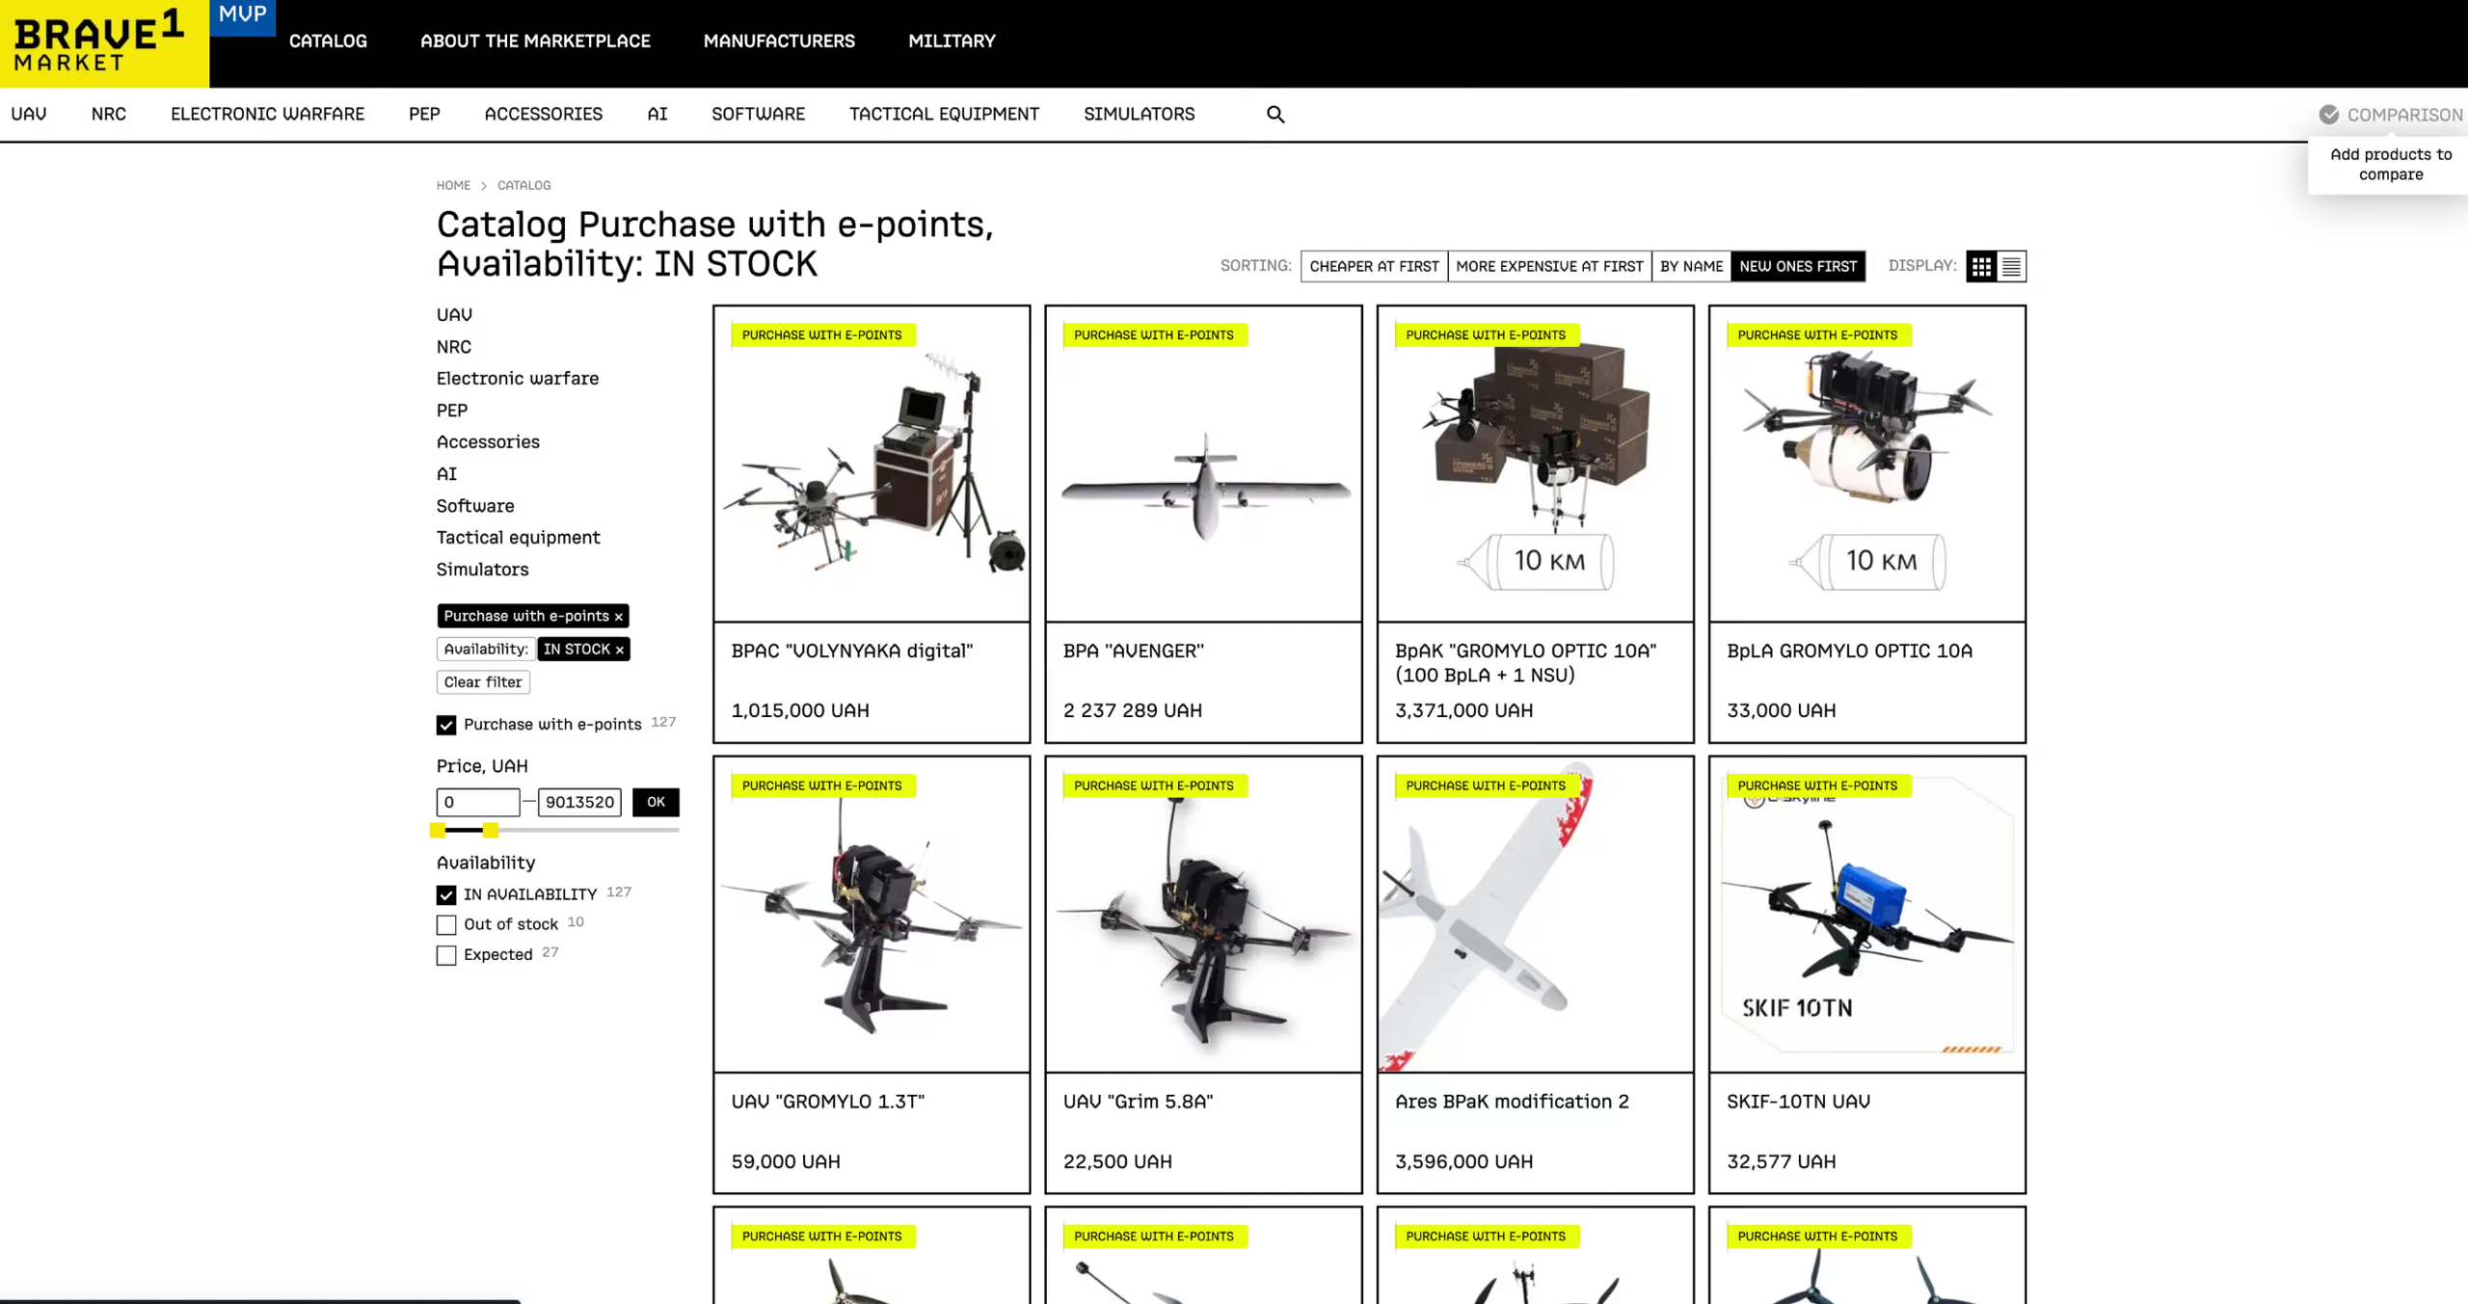Switch to grid display view icon

[x=1981, y=267]
